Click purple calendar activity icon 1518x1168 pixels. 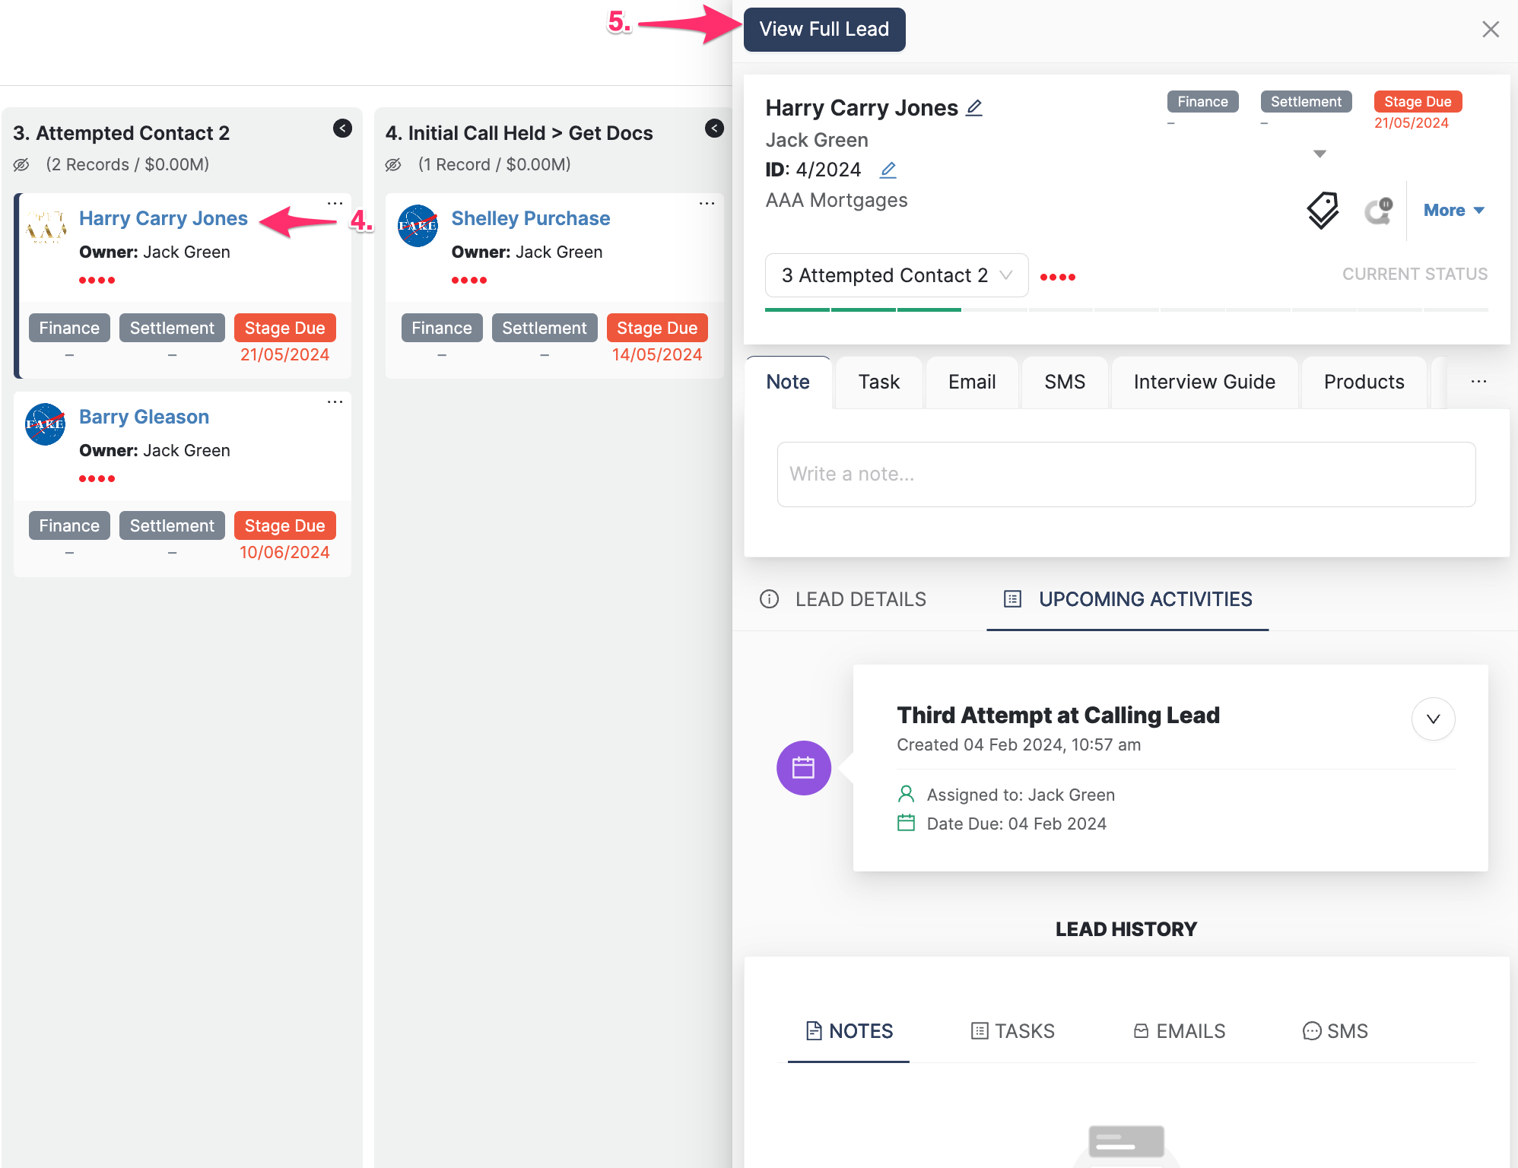coord(803,768)
